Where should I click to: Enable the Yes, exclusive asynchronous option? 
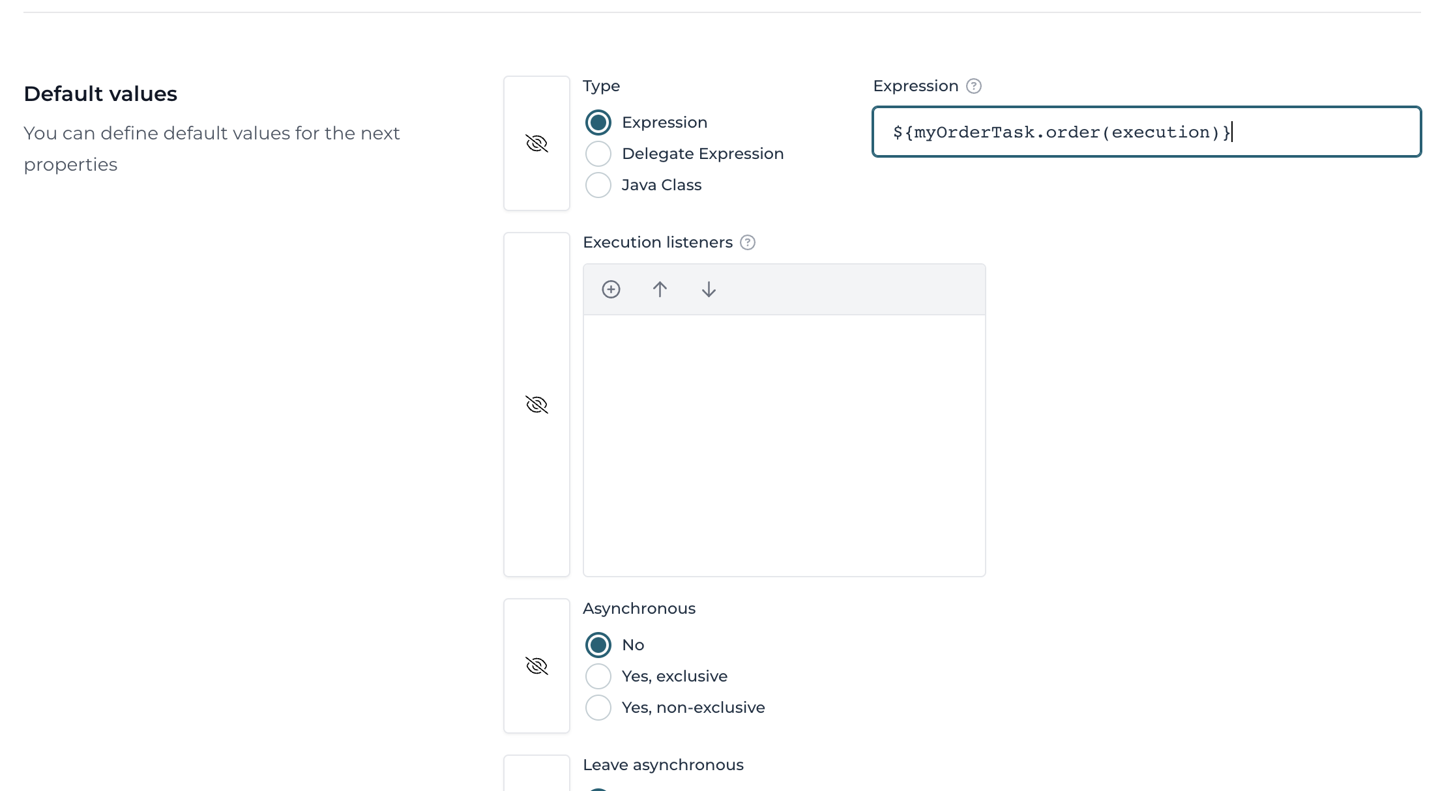coord(598,676)
